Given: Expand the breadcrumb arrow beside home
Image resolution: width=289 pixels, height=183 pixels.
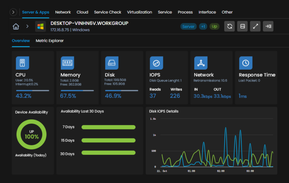Looking at the screenshot, I should 27,26.
